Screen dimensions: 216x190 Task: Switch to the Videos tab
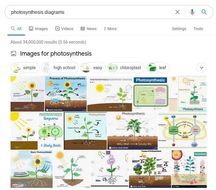click(64, 29)
